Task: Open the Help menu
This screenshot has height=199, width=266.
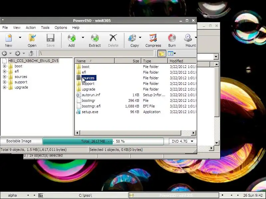Action: pos(76,28)
